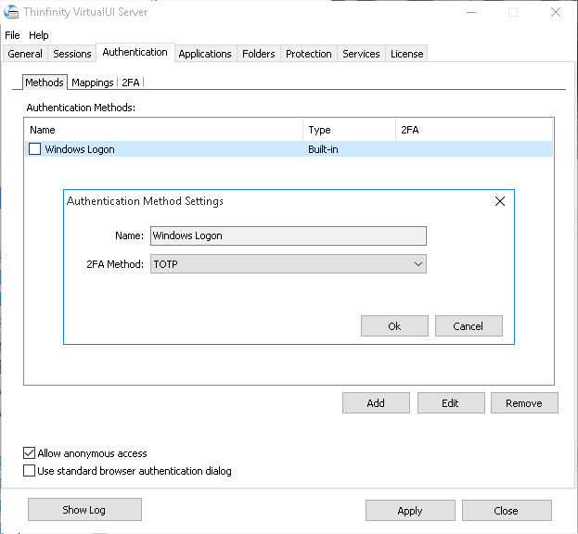Switch to the General tab
This screenshot has height=534, width=578.
tap(25, 54)
